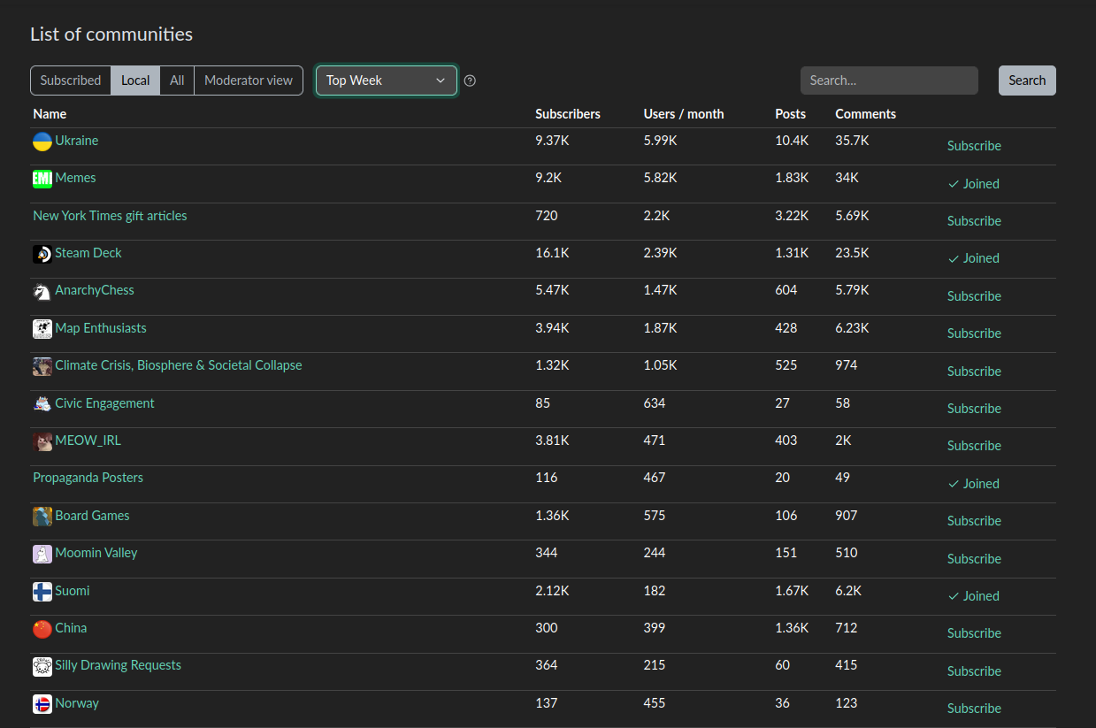This screenshot has height=728, width=1096.
Task: Click the Subscribers column header
Action: click(568, 114)
